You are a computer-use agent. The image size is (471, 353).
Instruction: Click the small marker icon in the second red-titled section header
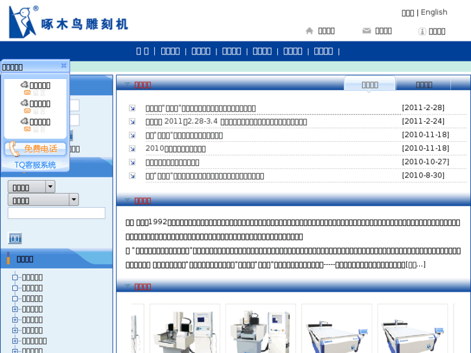point(128,200)
